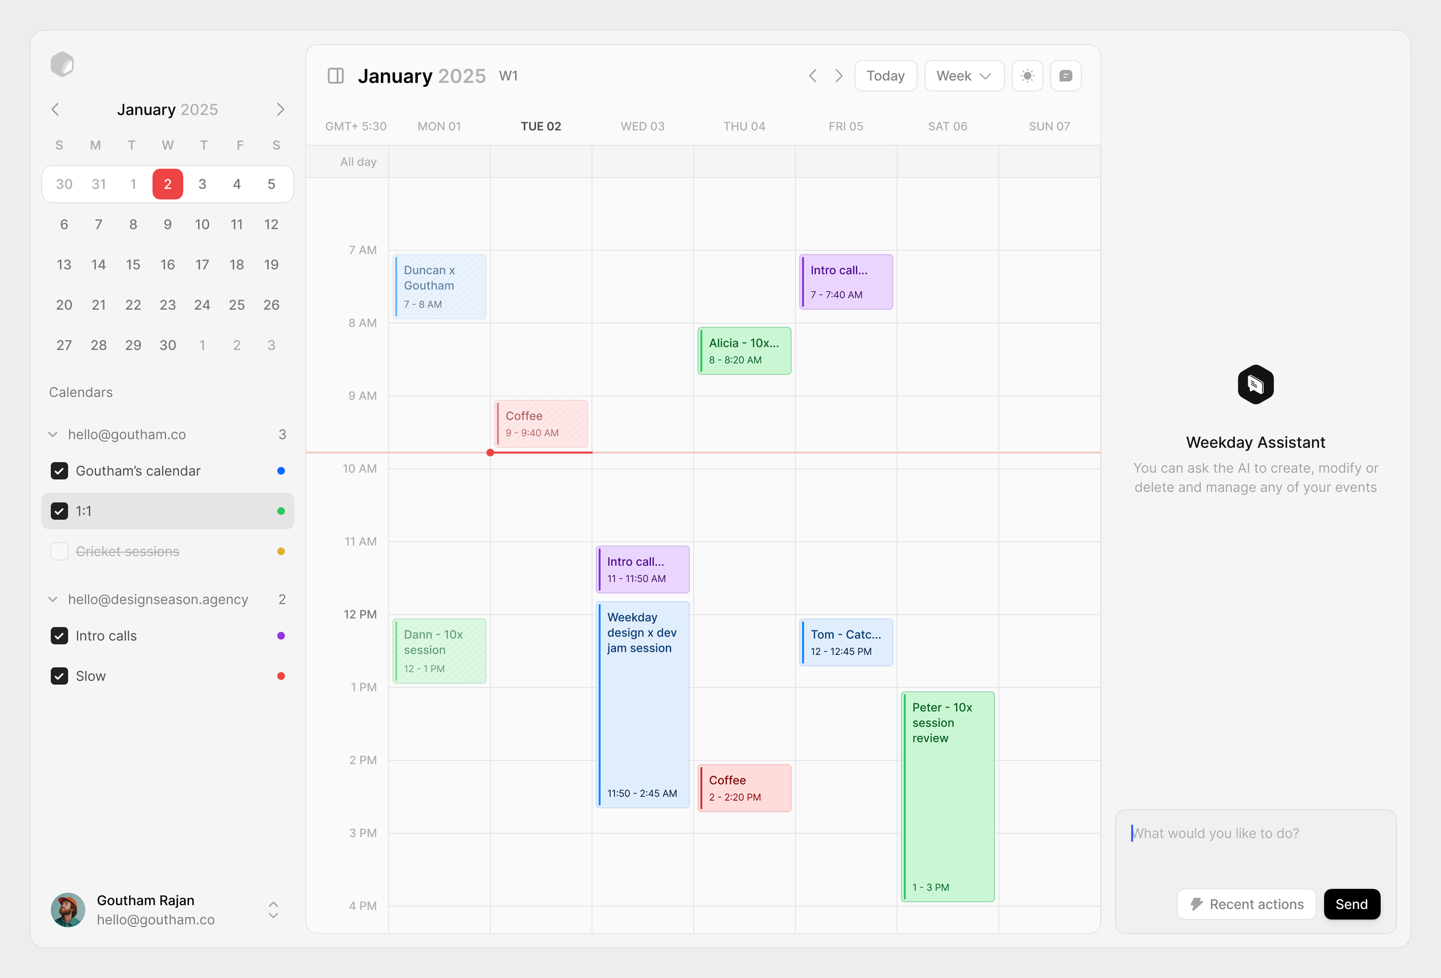This screenshot has height=978, width=1441.
Task: Expand the account switcher near Goutham Rajan
Action: coord(273,910)
